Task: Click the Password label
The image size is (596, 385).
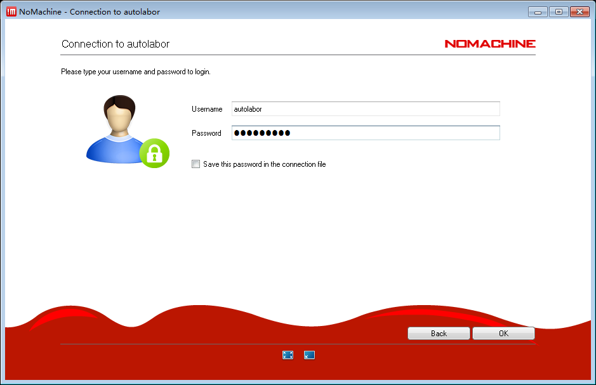Action: click(x=206, y=133)
